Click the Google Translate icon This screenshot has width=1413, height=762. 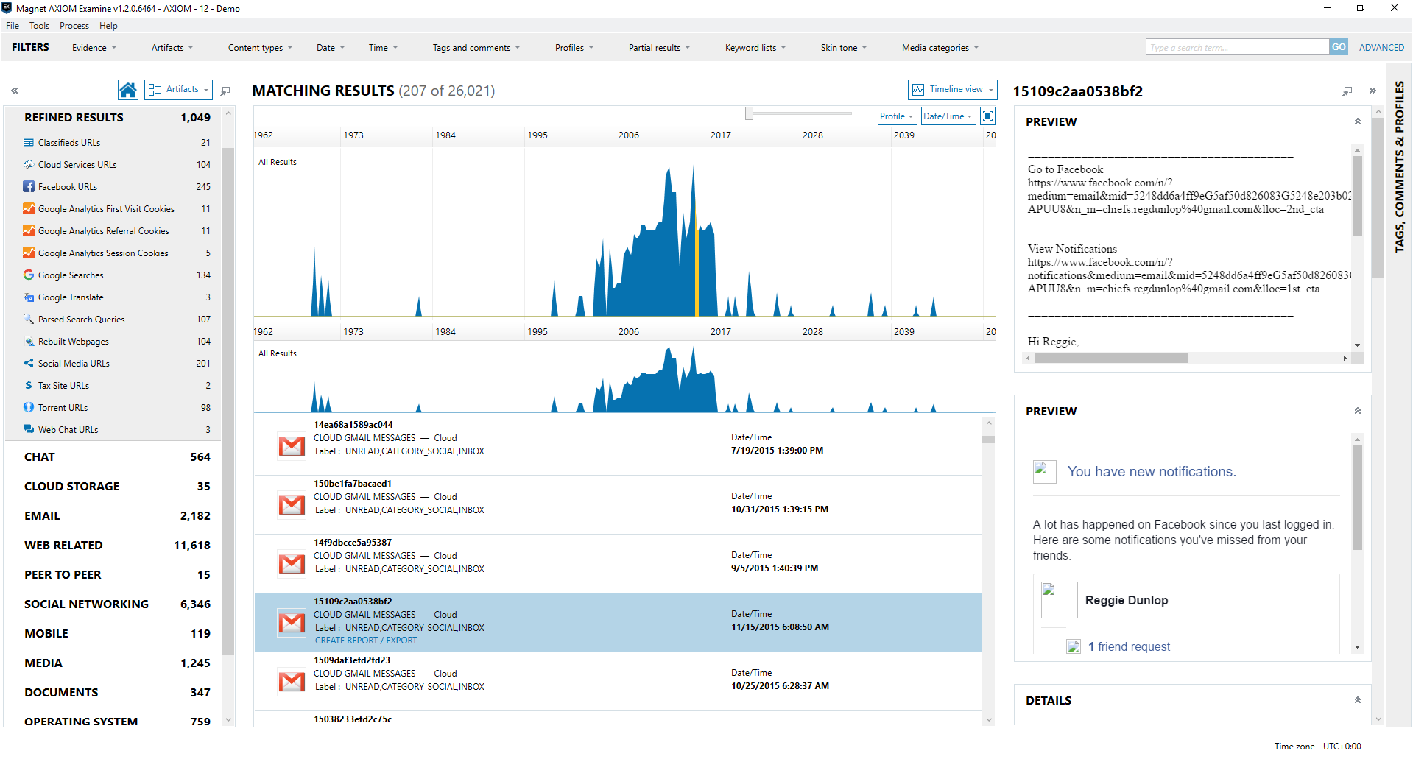click(29, 297)
